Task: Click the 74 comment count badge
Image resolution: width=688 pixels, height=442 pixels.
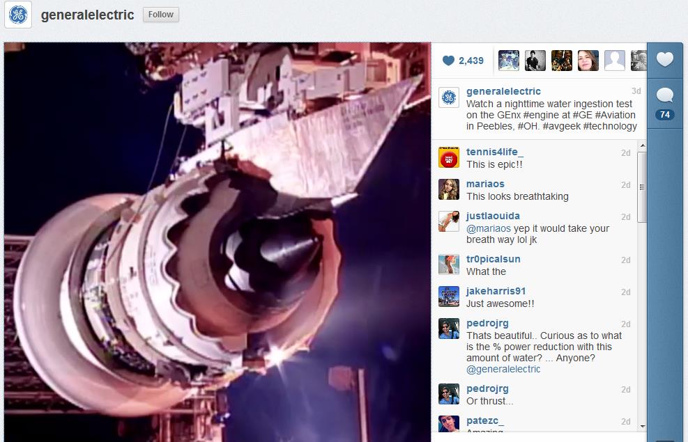Action: pos(665,115)
